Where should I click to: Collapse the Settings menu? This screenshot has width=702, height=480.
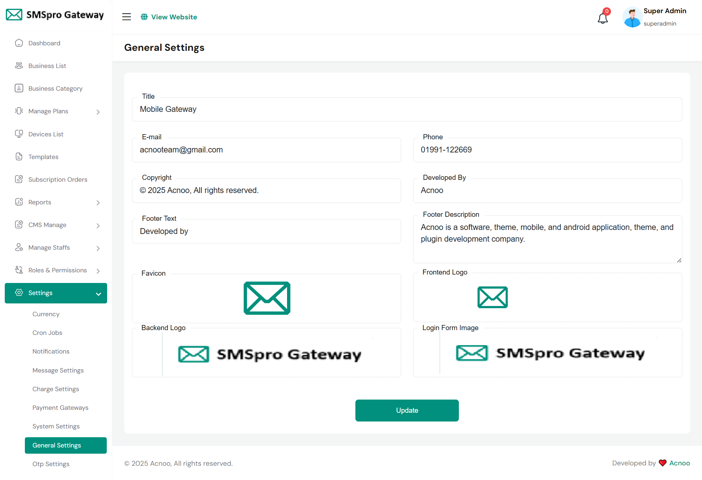point(98,294)
